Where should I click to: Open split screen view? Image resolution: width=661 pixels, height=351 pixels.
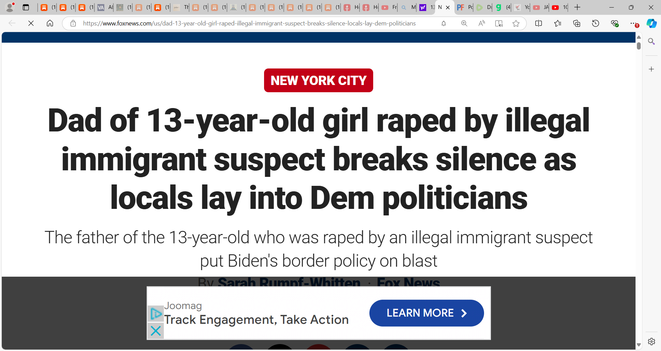[539, 23]
